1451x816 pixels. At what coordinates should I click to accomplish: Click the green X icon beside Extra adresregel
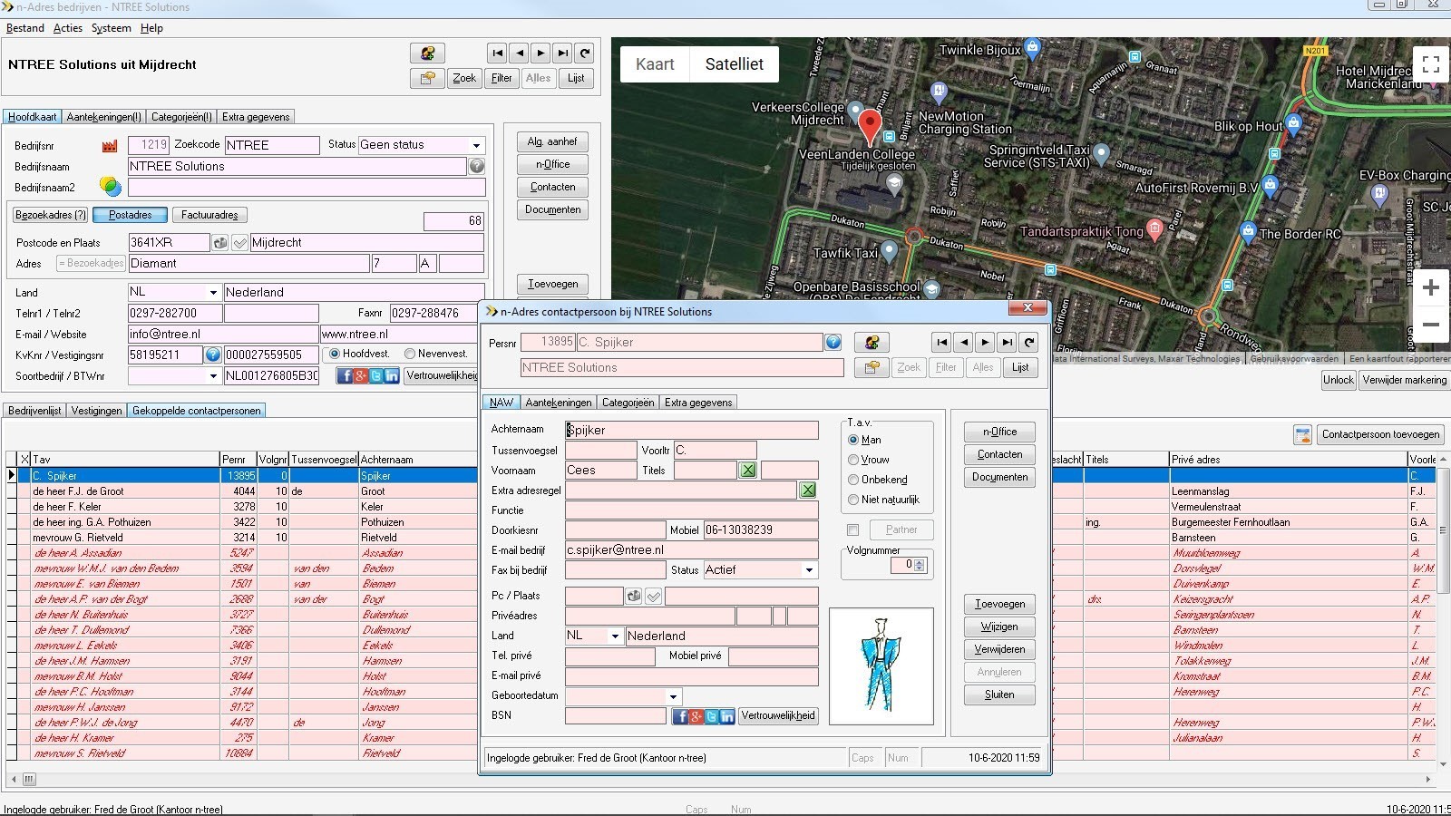[807, 490]
